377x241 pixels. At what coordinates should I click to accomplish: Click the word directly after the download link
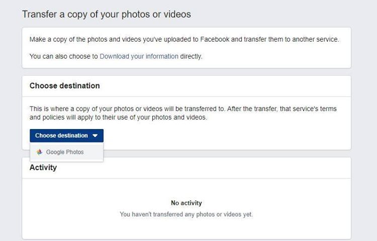click(x=191, y=56)
